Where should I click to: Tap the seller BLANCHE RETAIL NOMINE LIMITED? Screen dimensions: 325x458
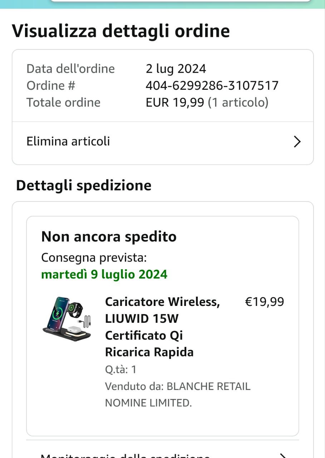178,395
